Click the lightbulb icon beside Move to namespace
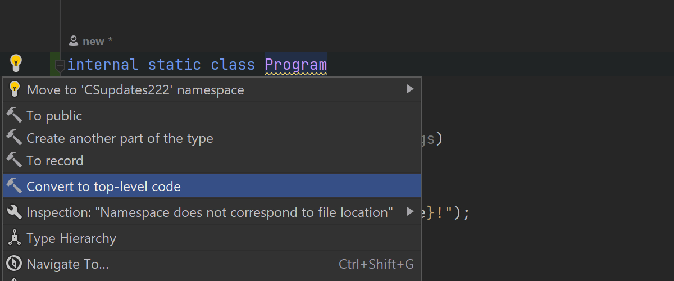674x281 pixels. 15,89
